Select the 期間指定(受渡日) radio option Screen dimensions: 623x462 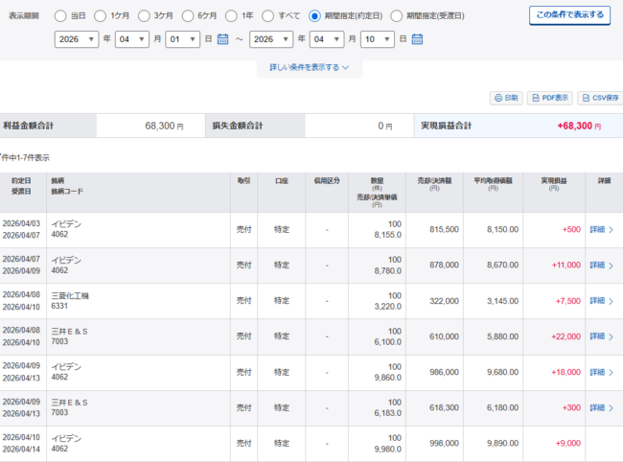(x=397, y=16)
